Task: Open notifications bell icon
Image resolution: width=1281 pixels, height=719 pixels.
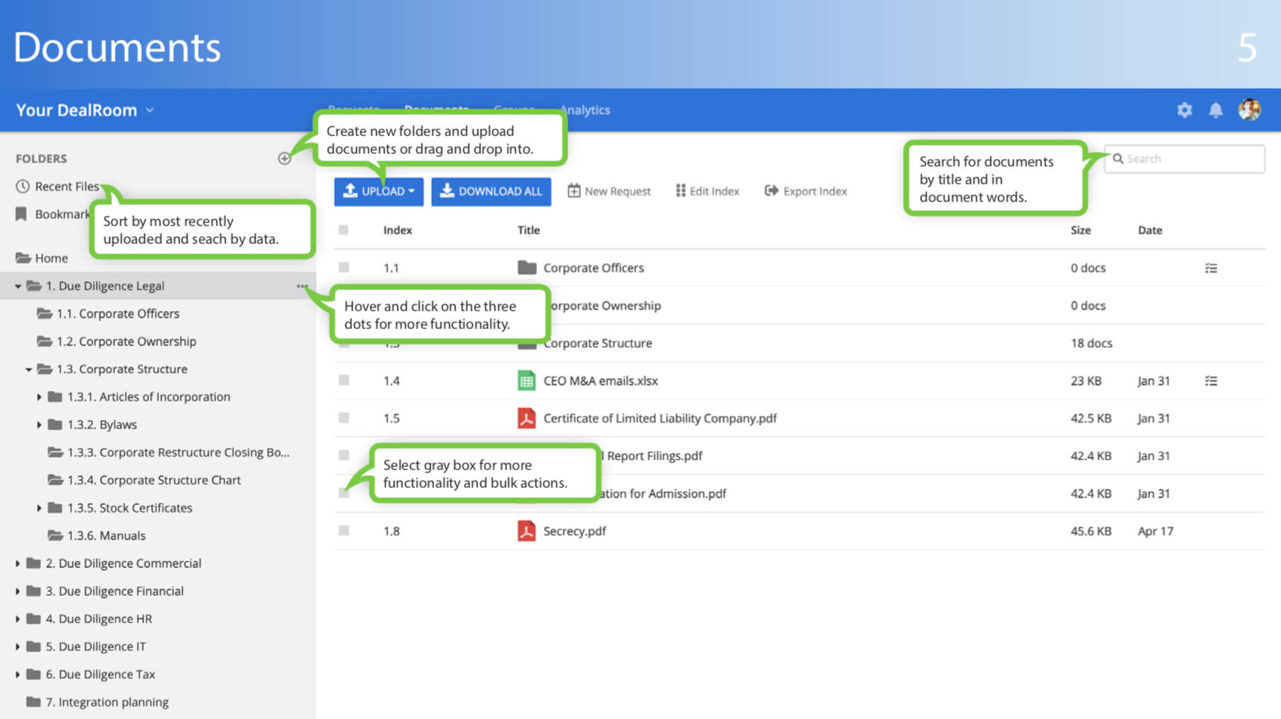Action: click(1216, 110)
